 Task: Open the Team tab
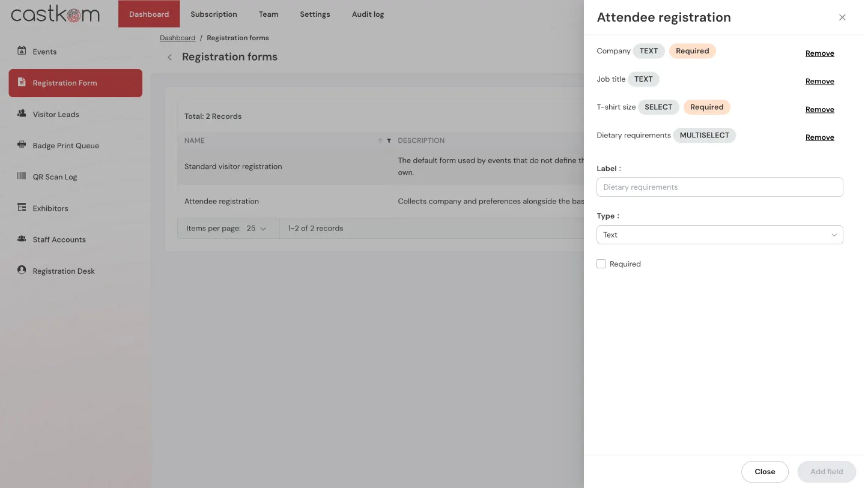pos(269,14)
